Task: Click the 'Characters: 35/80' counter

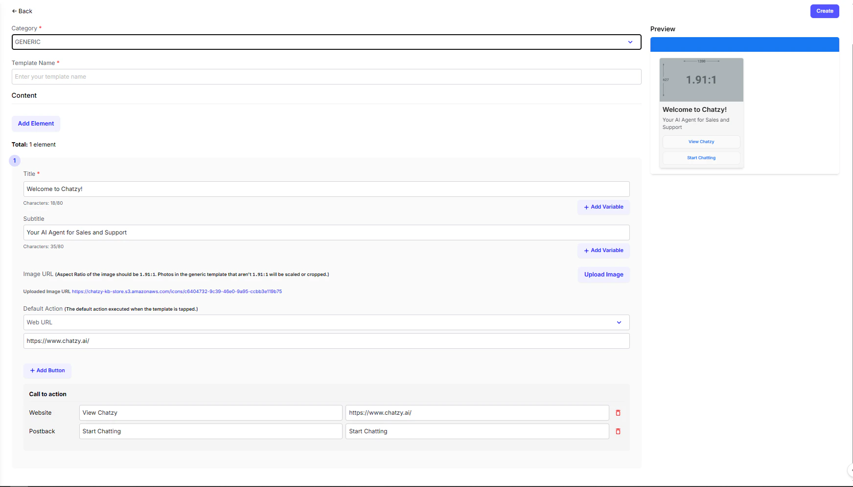Action: tap(44, 247)
